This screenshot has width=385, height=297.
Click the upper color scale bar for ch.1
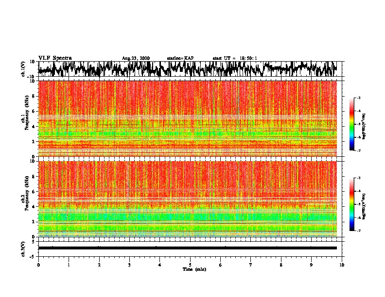(x=351, y=124)
